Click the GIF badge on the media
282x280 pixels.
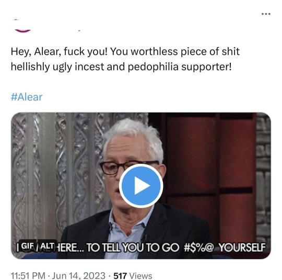coord(27,246)
